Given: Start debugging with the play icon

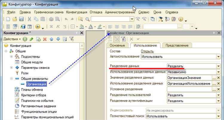Looking at the screenshot, I should tap(38, 27).
